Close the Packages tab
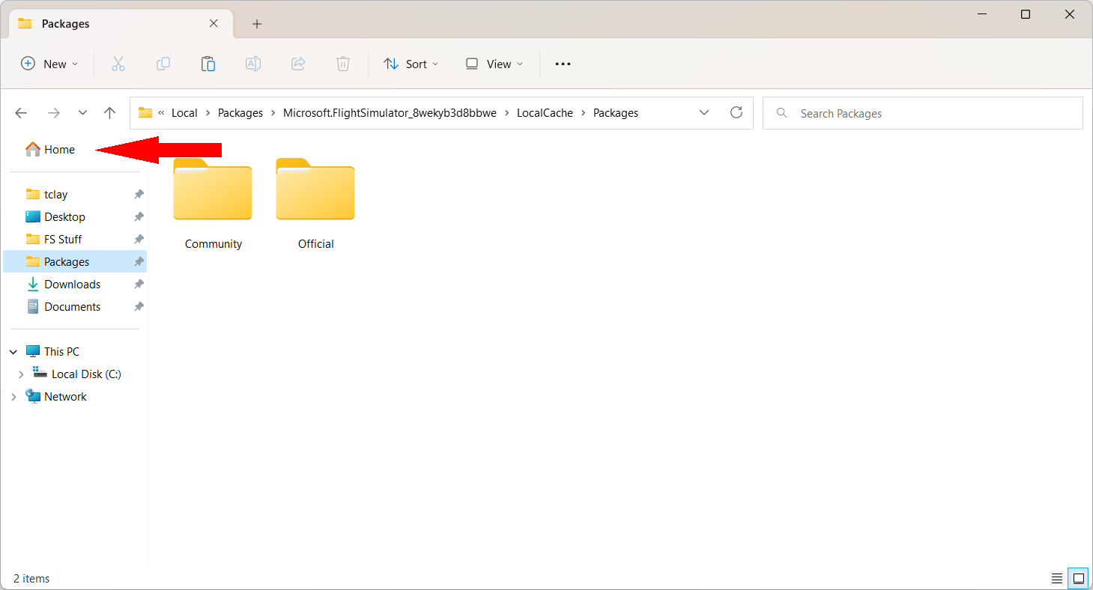The image size is (1093, 590). (x=214, y=23)
